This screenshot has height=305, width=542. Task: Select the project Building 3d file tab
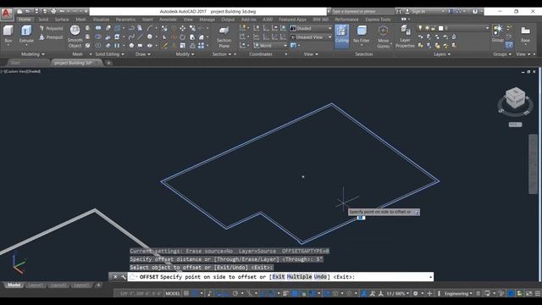coord(76,63)
